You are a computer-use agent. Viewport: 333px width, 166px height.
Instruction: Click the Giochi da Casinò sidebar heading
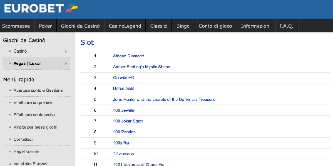click(24, 40)
